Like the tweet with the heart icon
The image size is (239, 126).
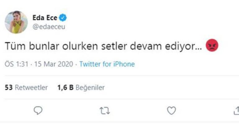[171, 111]
